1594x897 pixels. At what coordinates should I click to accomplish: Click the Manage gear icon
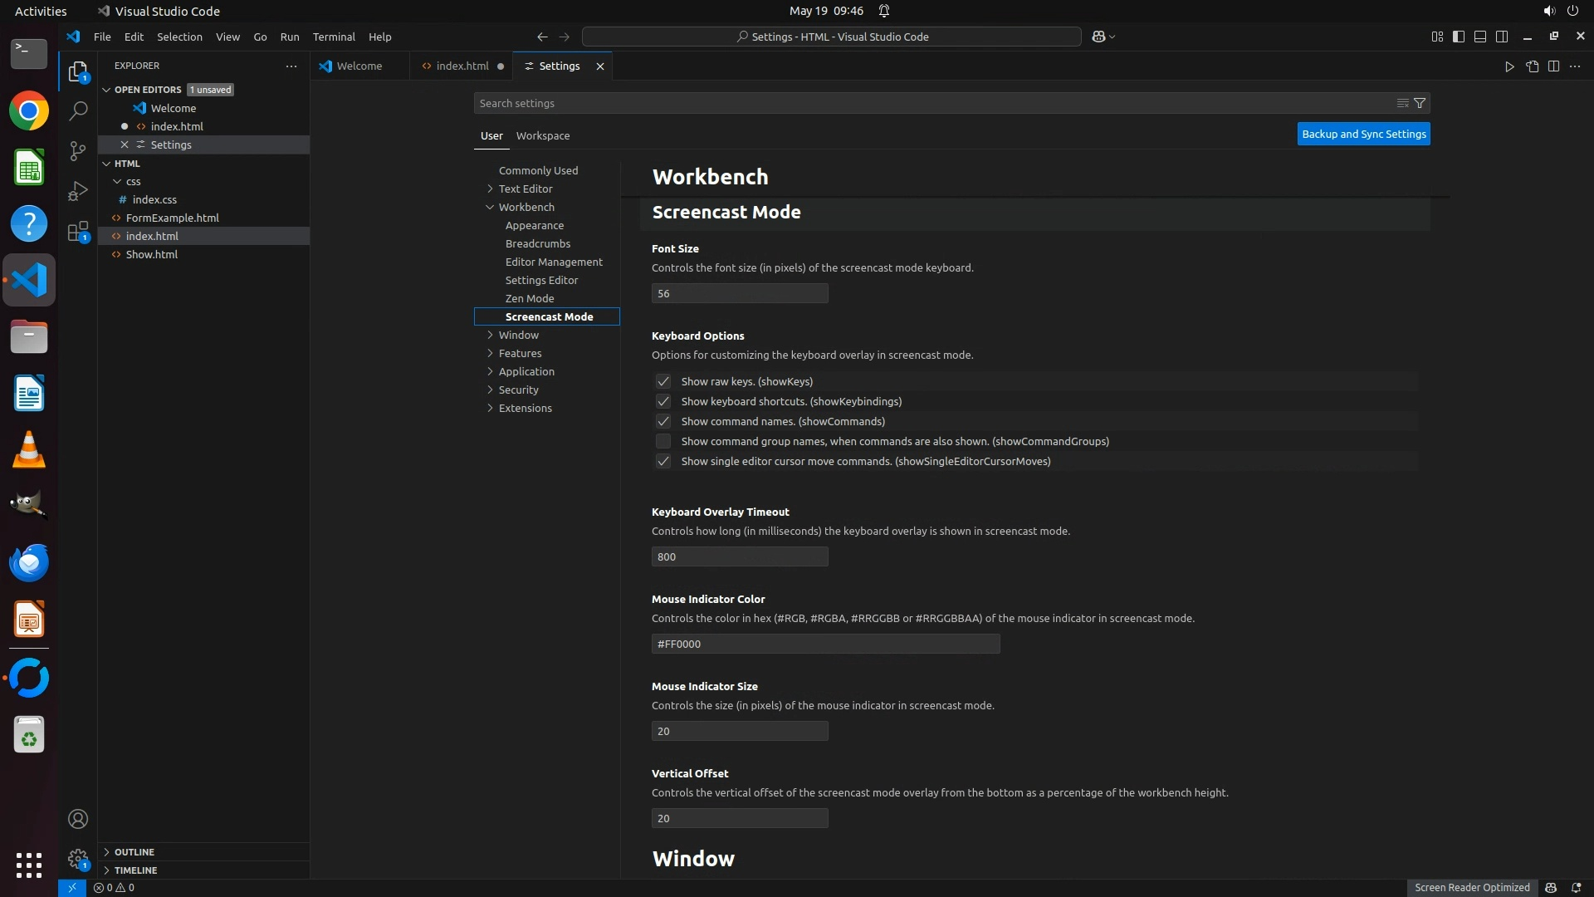78,858
